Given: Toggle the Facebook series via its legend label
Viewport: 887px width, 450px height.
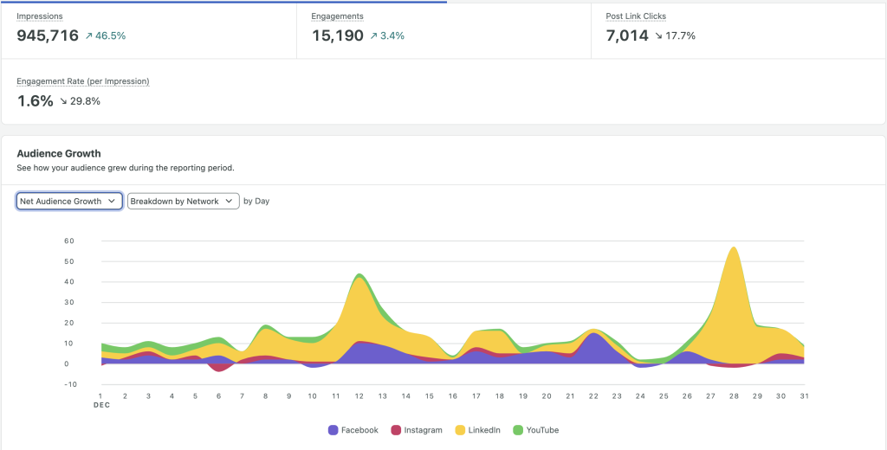Looking at the screenshot, I should tap(359, 430).
